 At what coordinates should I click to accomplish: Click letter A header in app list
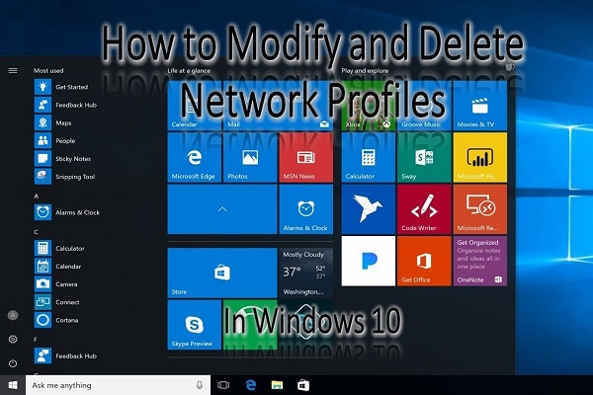[x=37, y=197]
